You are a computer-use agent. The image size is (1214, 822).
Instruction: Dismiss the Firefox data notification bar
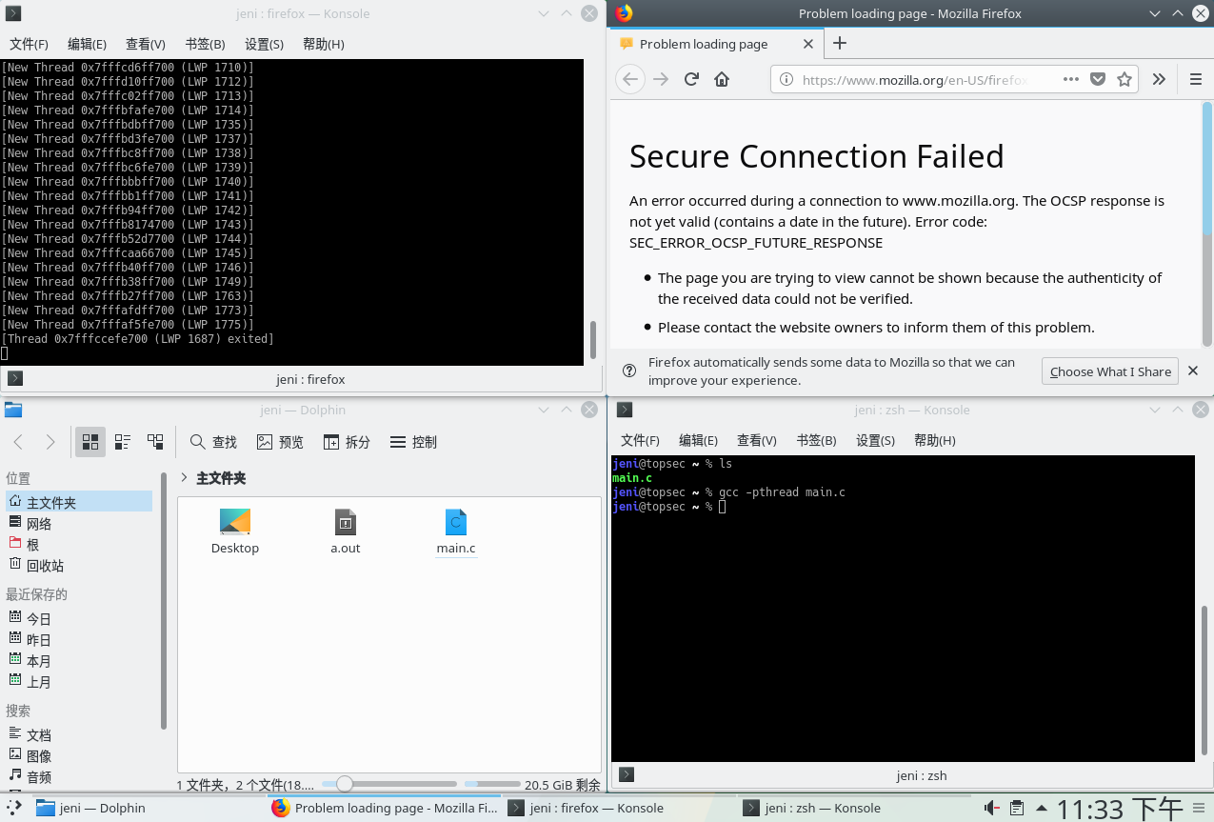tap(1193, 371)
